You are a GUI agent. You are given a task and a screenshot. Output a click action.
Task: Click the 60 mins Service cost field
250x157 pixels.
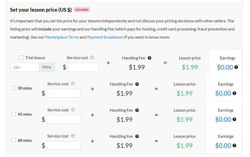63,145
